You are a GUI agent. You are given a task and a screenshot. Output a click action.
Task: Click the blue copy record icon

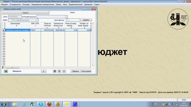point(55,71)
